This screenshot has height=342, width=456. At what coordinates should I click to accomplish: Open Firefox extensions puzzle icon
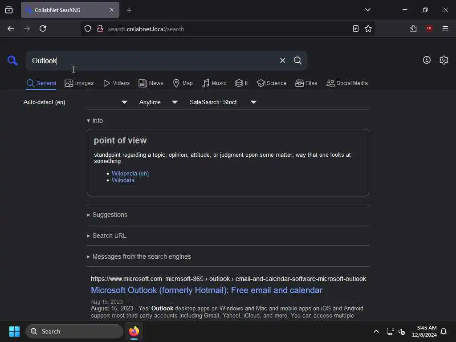click(x=413, y=28)
